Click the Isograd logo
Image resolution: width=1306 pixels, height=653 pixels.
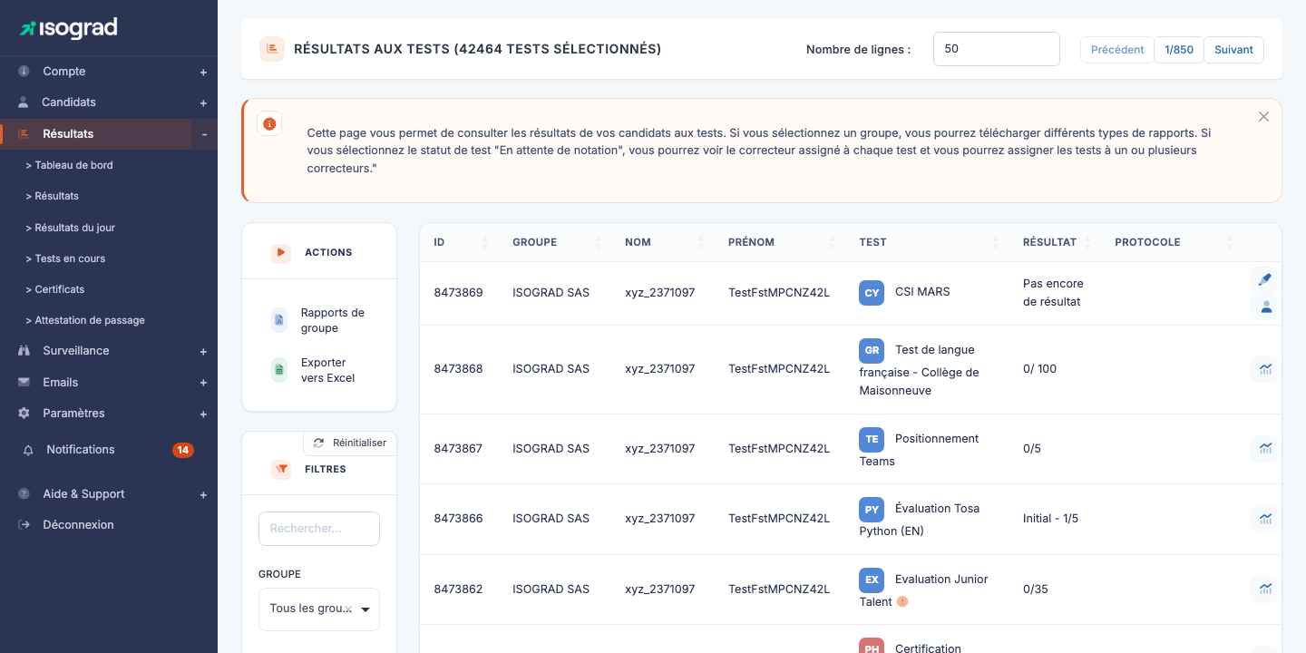[x=69, y=28]
